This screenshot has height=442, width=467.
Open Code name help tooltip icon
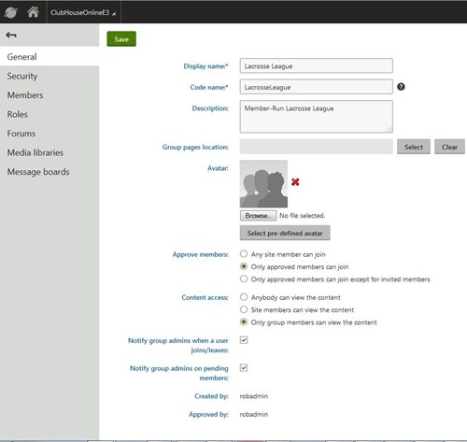pyautogui.click(x=401, y=87)
